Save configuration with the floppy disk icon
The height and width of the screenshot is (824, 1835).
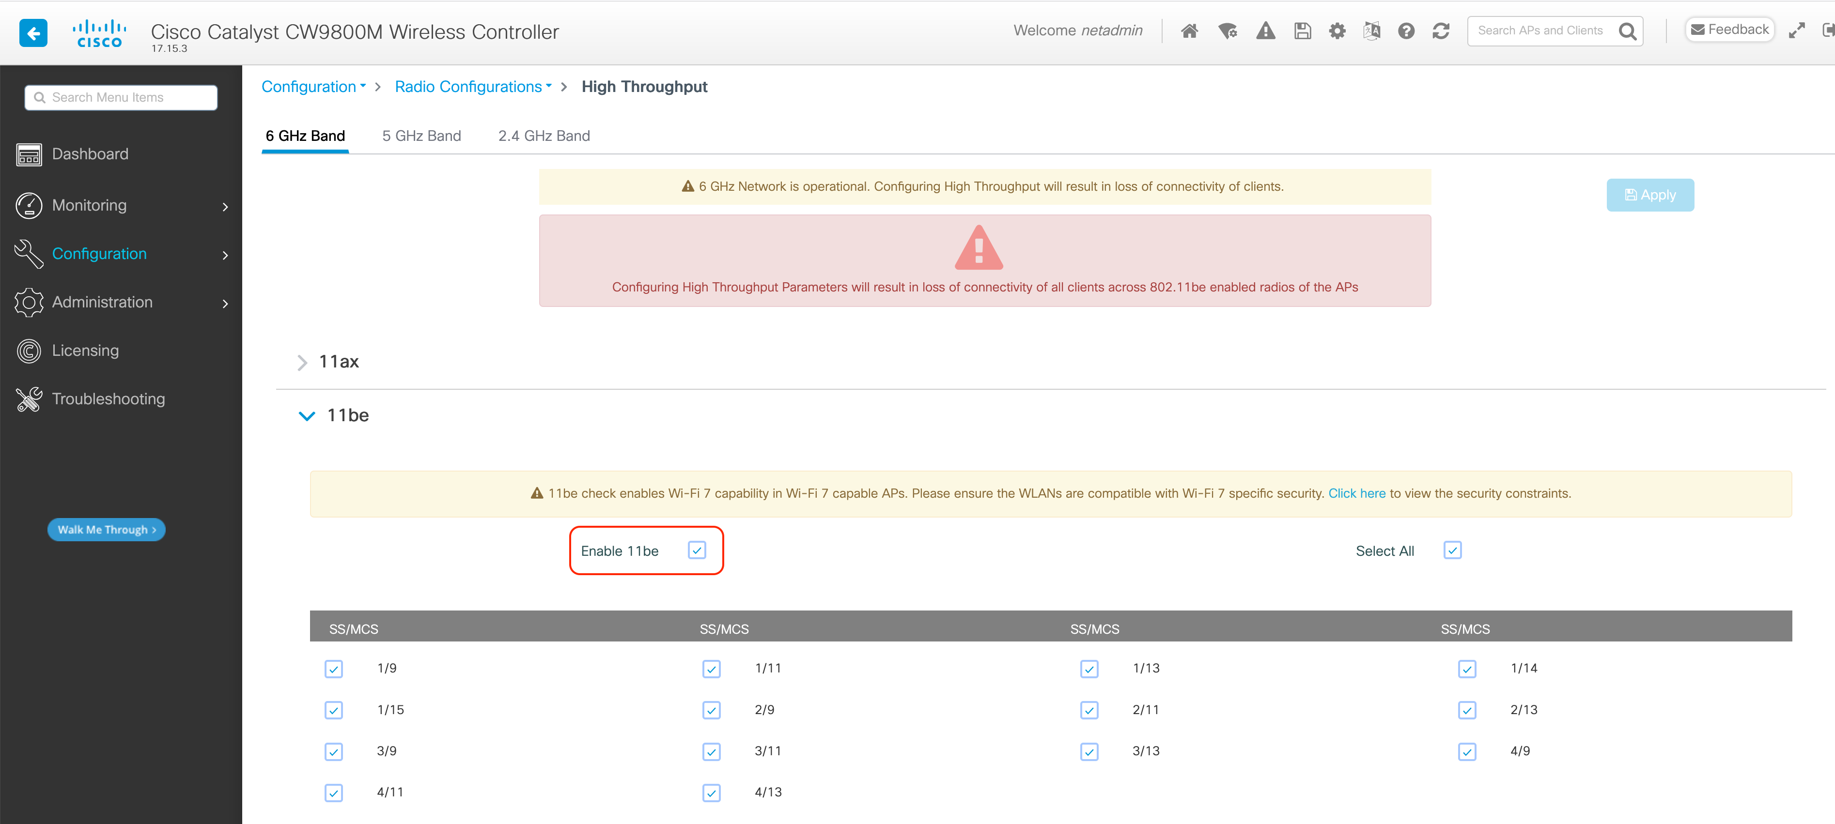(1302, 31)
